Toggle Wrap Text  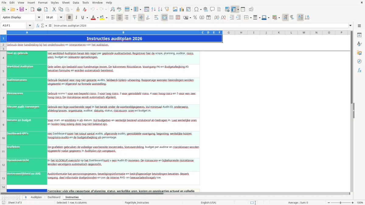[156, 18]
